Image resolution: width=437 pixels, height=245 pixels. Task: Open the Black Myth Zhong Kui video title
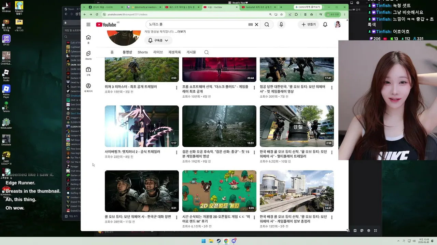coord(216,154)
